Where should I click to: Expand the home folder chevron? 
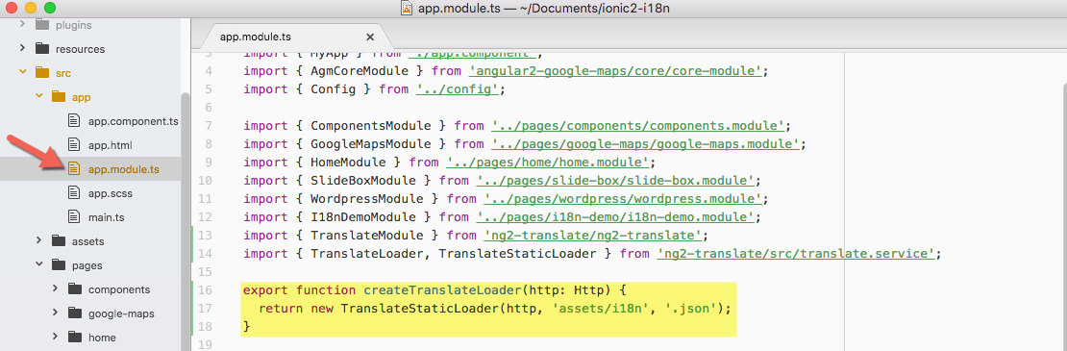pyautogui.click(x=55, y=338)
